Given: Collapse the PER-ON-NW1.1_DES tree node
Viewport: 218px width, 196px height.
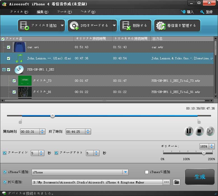Looking at the screenshot, I should pos(4,69).
